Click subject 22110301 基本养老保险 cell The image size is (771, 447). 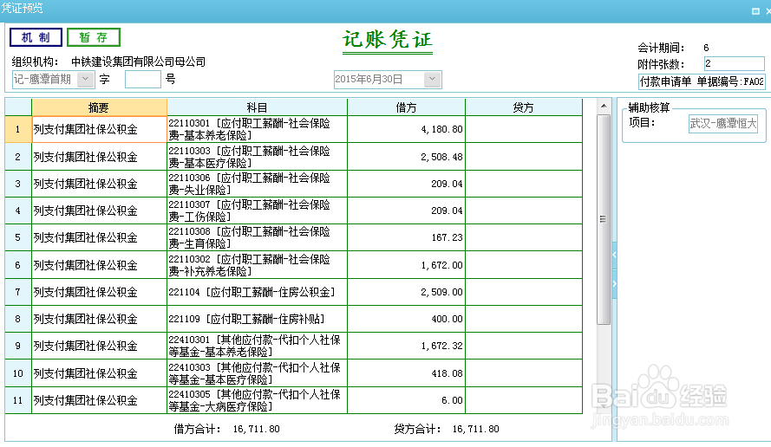(258, 129)
